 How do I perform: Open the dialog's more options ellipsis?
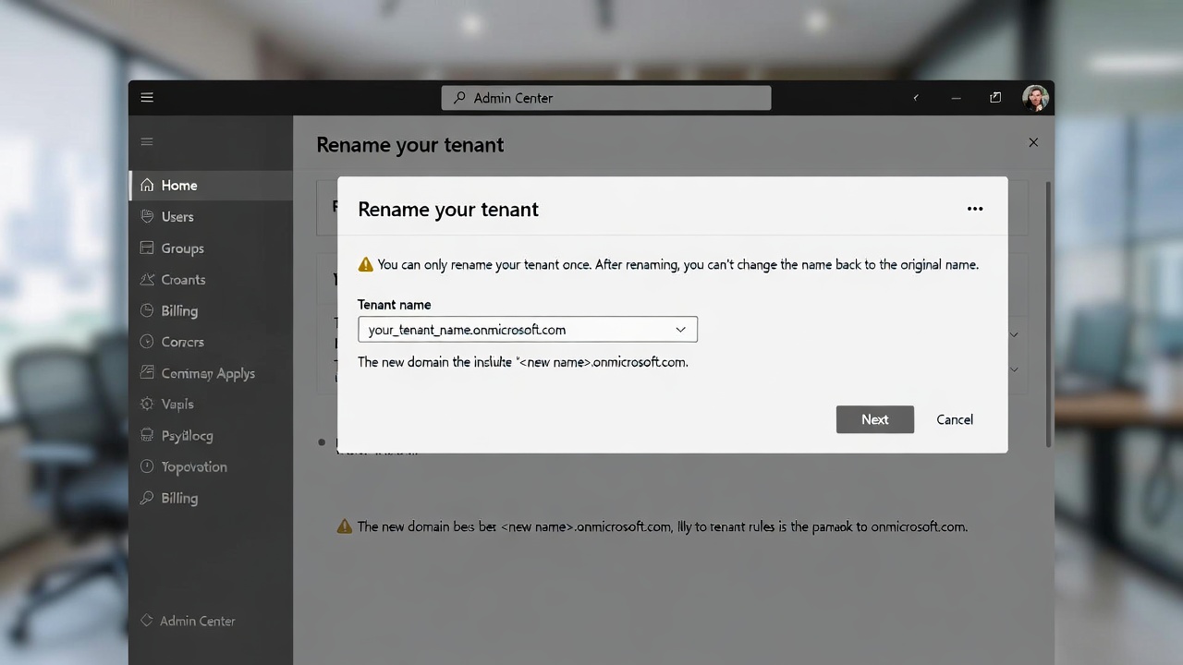click(974, 209)
